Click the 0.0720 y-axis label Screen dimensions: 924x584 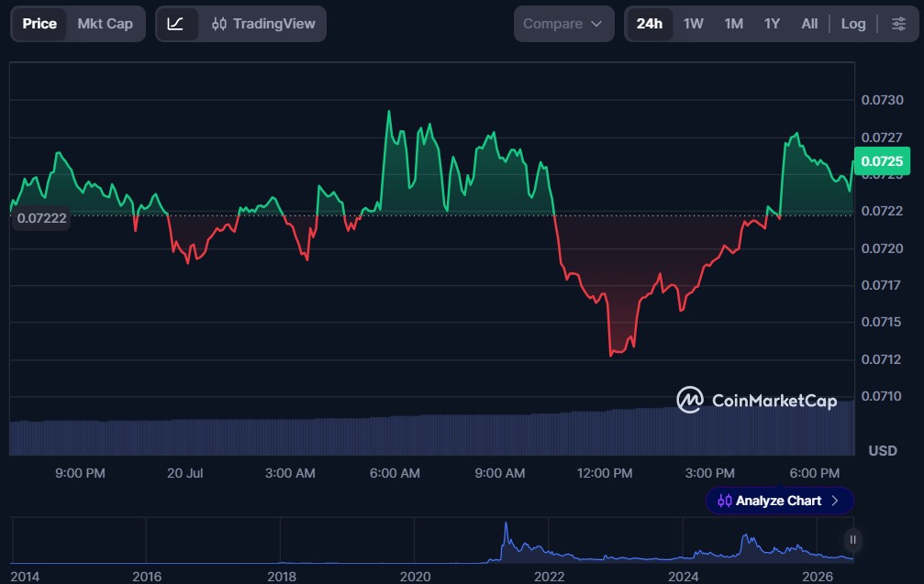882,248
